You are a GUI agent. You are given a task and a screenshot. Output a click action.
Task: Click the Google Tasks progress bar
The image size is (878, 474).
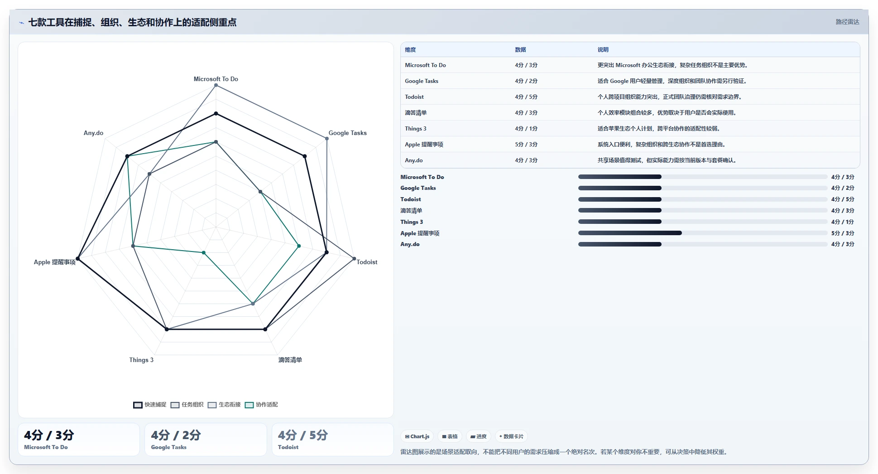[x=703, y=188]
